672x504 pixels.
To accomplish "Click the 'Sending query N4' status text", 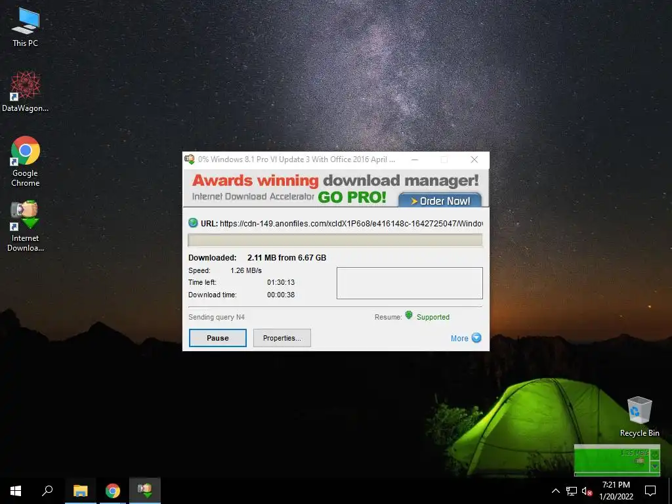I will 217,317.
